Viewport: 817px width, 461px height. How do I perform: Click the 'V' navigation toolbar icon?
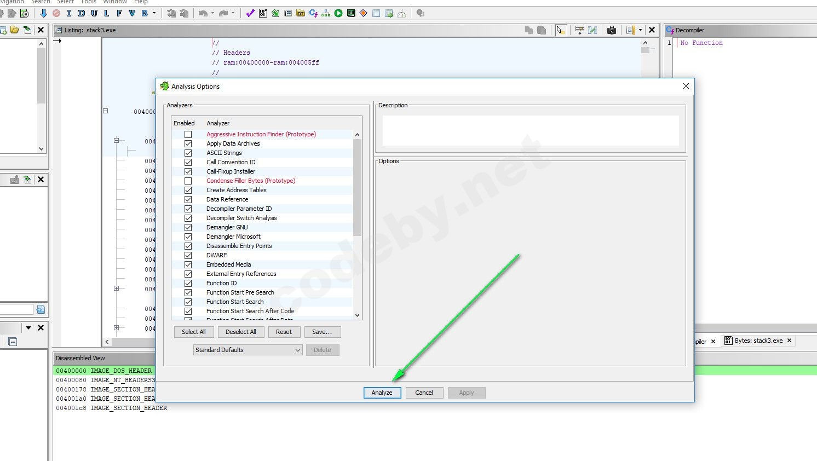[x=132, y=13]
